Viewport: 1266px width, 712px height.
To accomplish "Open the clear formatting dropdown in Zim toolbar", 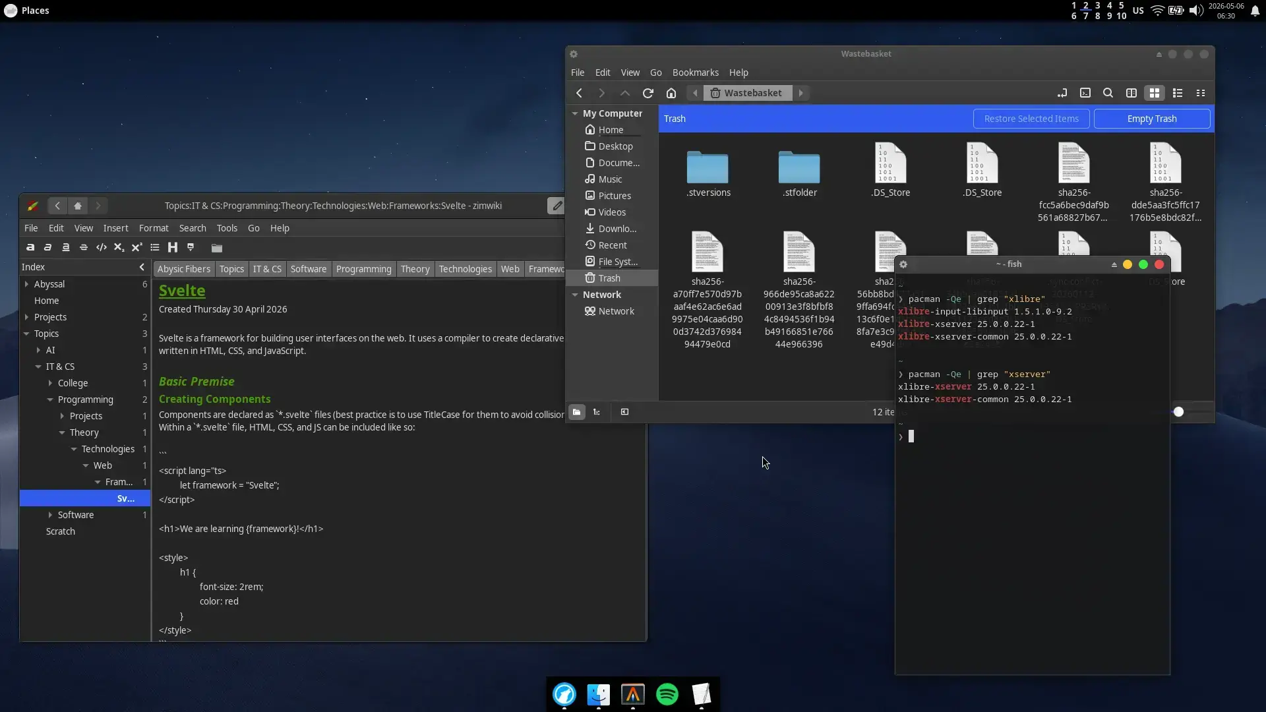I will tap(191, 247).
